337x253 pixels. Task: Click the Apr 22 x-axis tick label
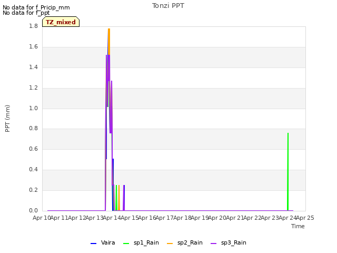[x=252, y=218]
